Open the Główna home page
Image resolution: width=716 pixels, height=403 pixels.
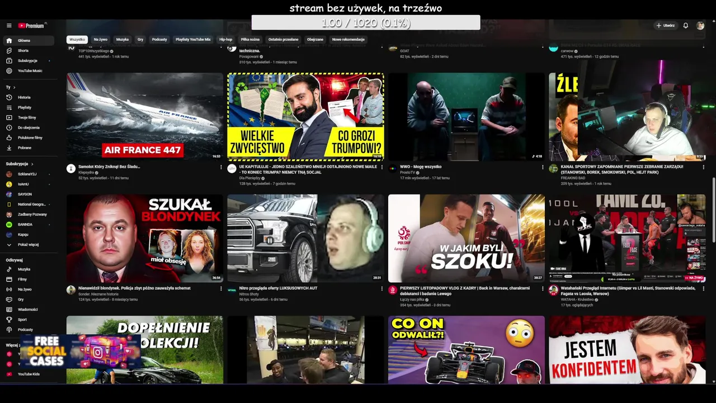point(28,40)
